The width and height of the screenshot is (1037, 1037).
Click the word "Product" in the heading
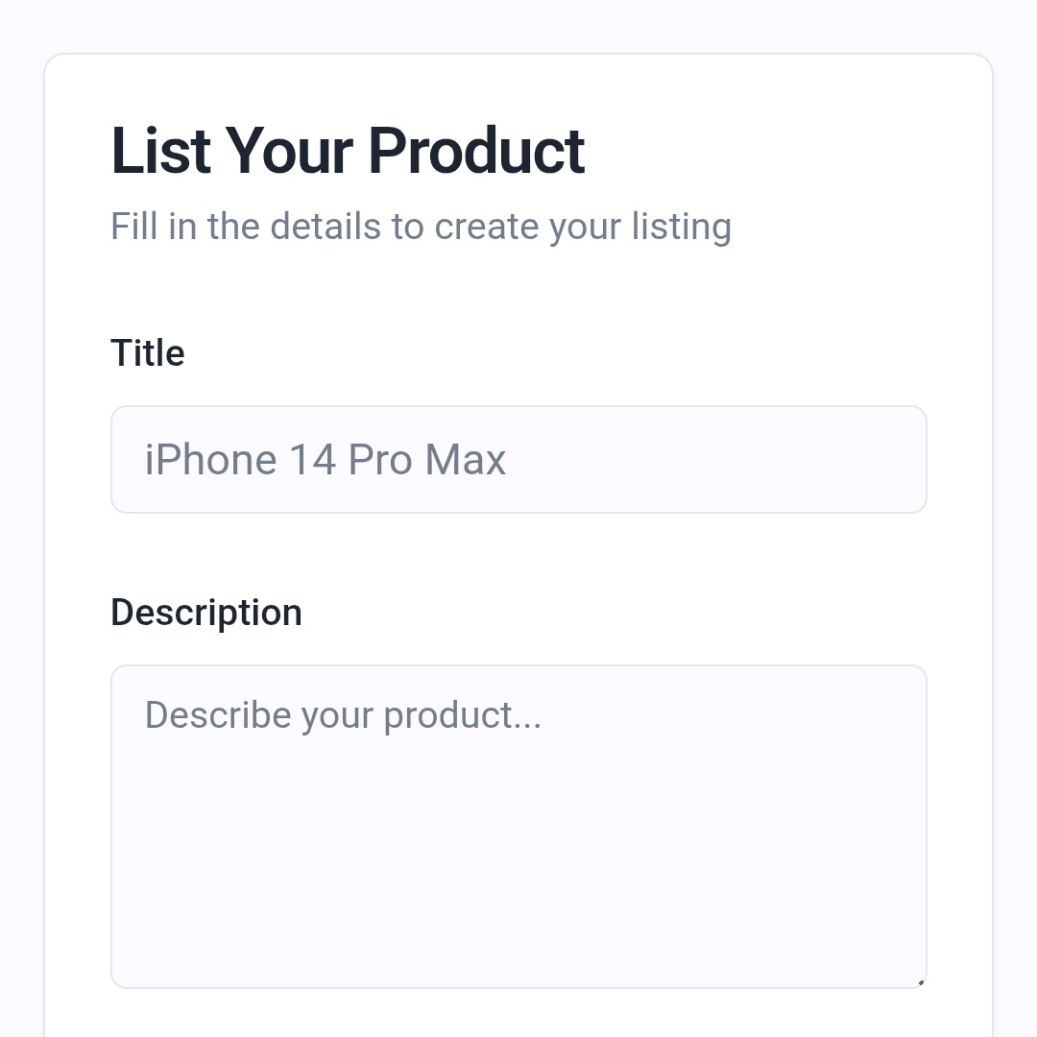476,152
